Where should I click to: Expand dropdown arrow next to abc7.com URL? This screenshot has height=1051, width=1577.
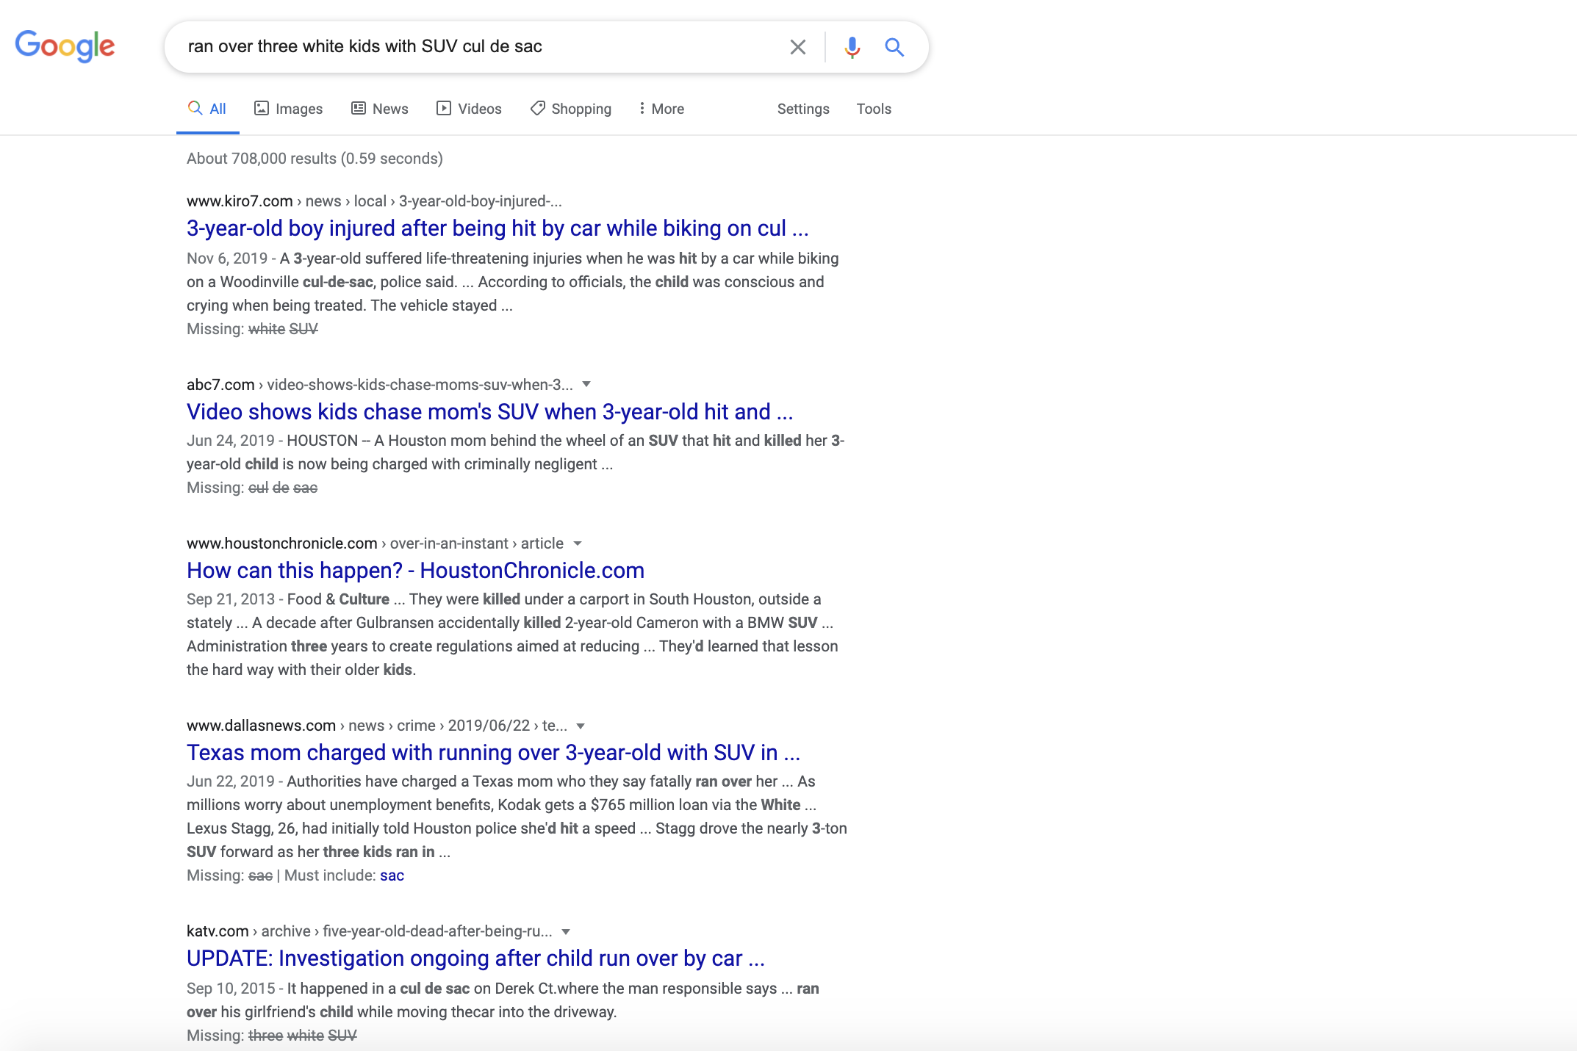[586, 384]
